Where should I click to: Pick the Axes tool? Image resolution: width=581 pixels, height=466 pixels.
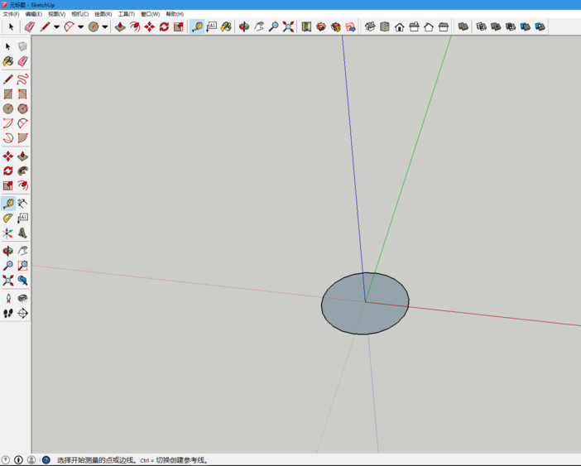point(8,233)
